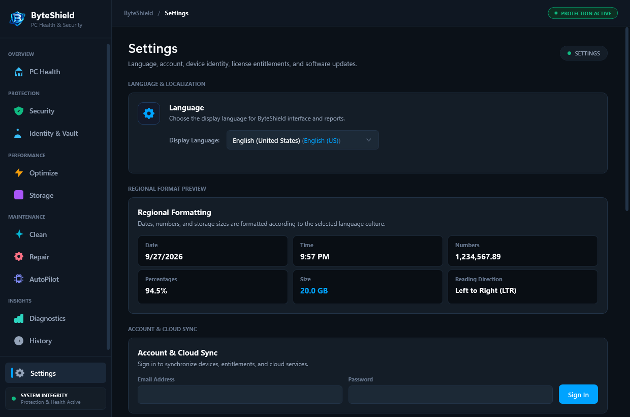Viewport: 630px width, 417px height.
Task: Click the Identity & Vault person icon
Action: (x=19, y=133)
